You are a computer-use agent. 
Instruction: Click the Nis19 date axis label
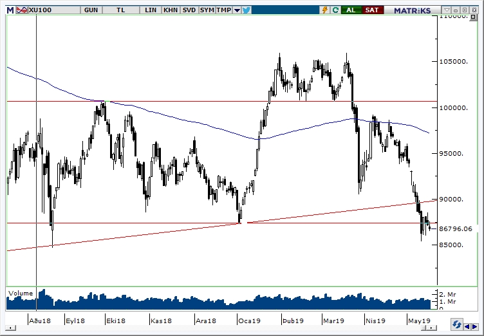pos(375,321)
